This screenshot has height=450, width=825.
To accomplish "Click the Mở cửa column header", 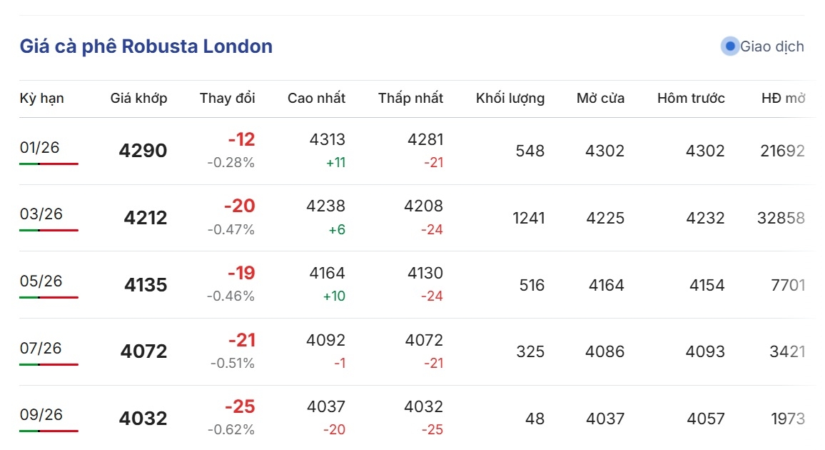I will (x=600, y=99).
